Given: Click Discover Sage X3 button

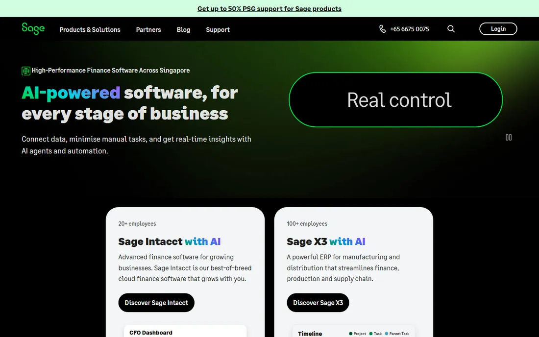Looking at the screenshot, I should coord(318,303).
